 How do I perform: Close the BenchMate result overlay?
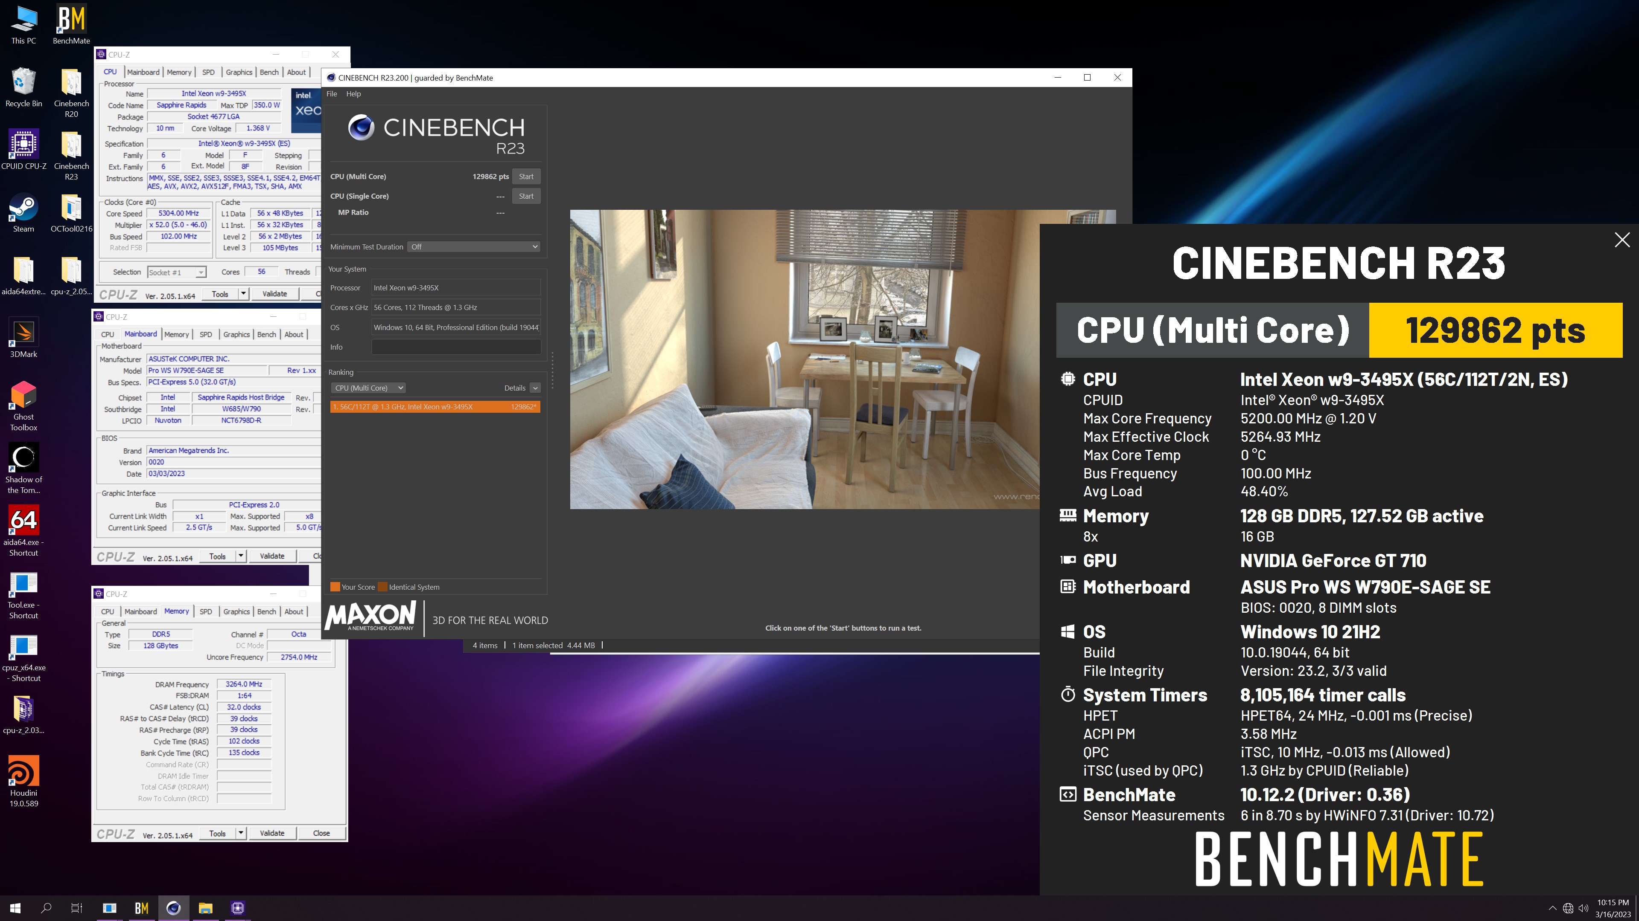click(1622, 240)
